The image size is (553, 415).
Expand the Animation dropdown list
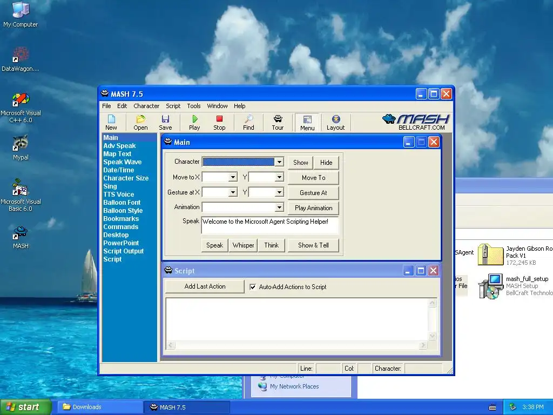279,207
